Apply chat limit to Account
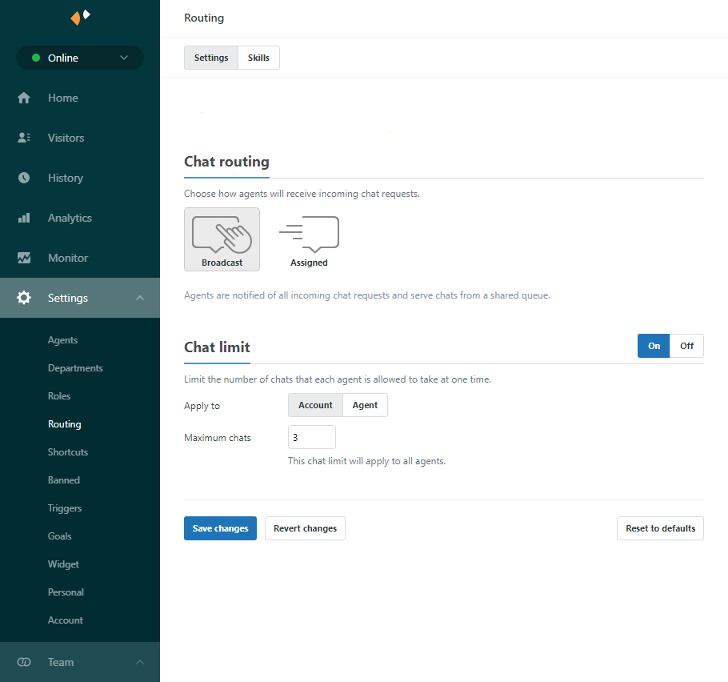Screen dimensions: 728x682 pos(315,405)
